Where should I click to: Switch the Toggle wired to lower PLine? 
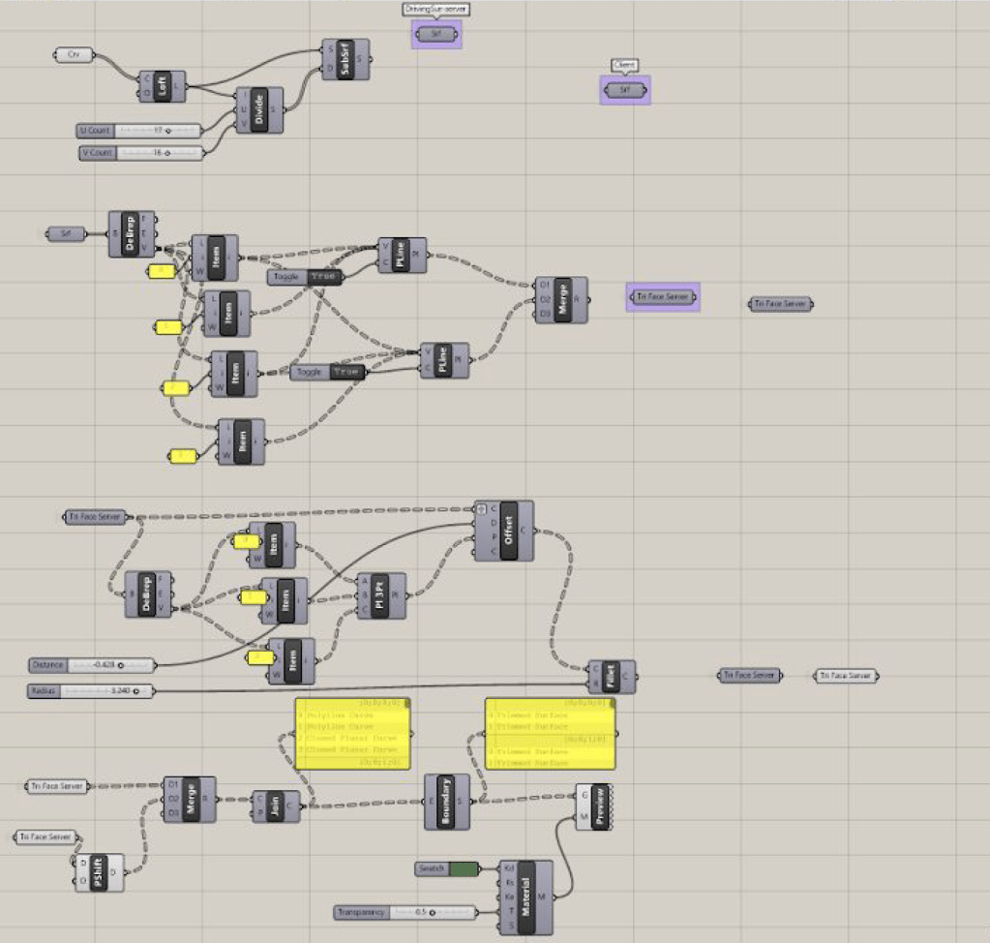[345, 372]
